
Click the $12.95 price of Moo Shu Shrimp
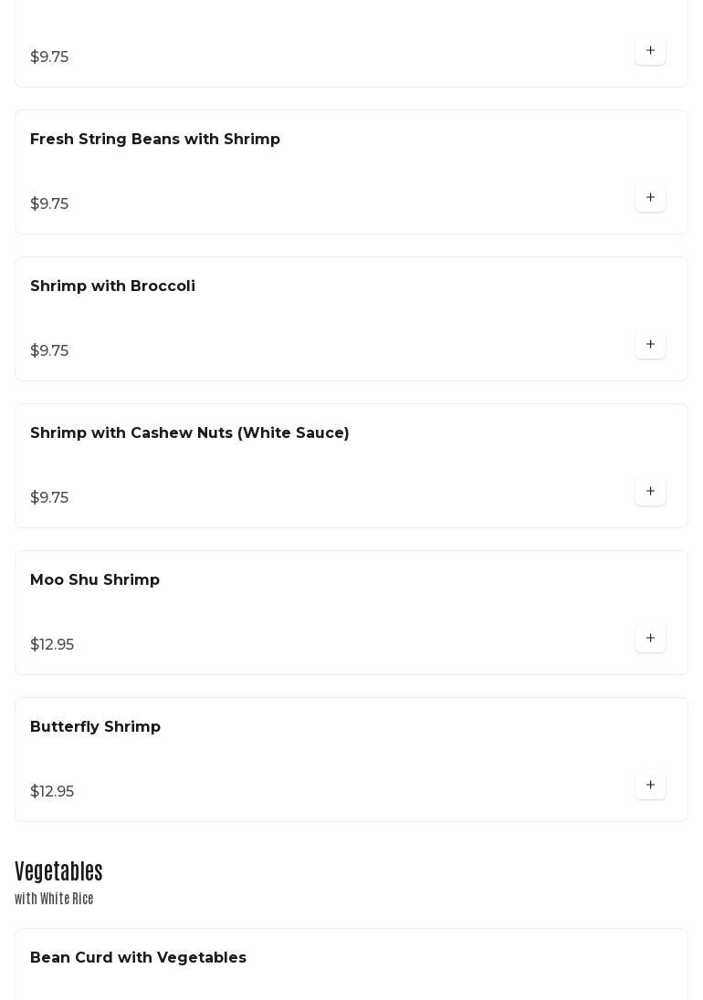52,645
